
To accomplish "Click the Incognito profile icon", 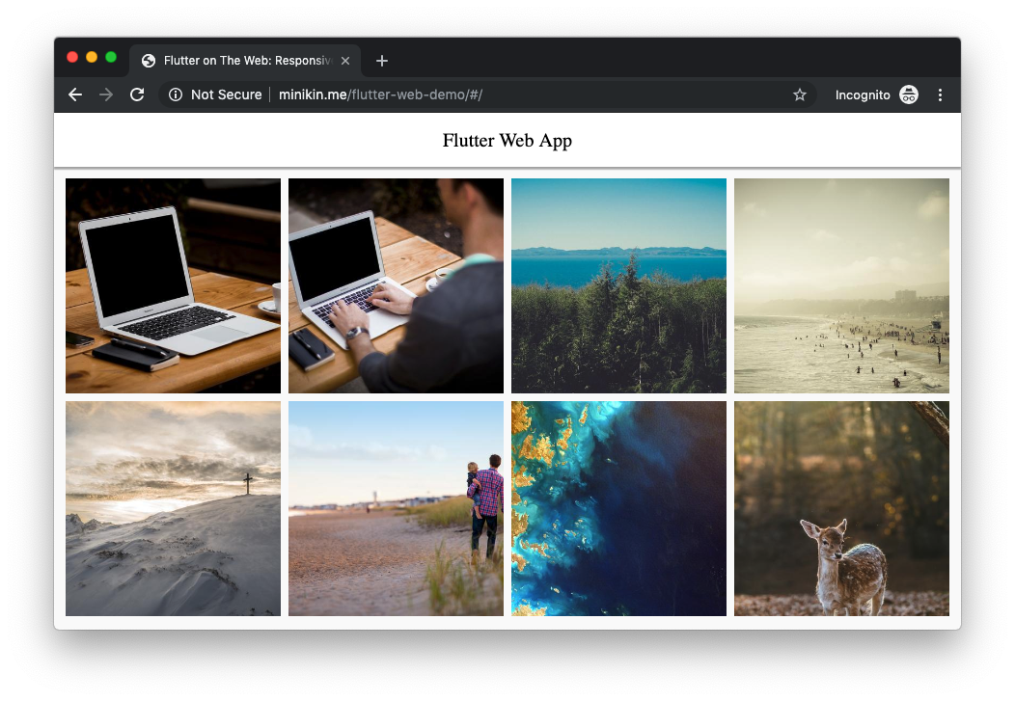I will 908,94.
